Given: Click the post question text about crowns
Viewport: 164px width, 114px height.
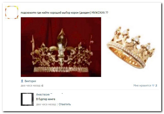Looking at the screenshot, I should coord(64,13).
